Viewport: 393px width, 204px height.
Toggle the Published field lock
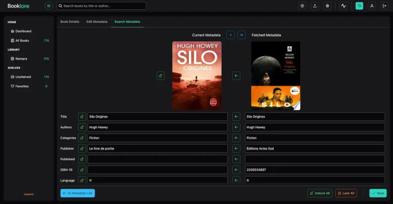click(x=82, y=159)
